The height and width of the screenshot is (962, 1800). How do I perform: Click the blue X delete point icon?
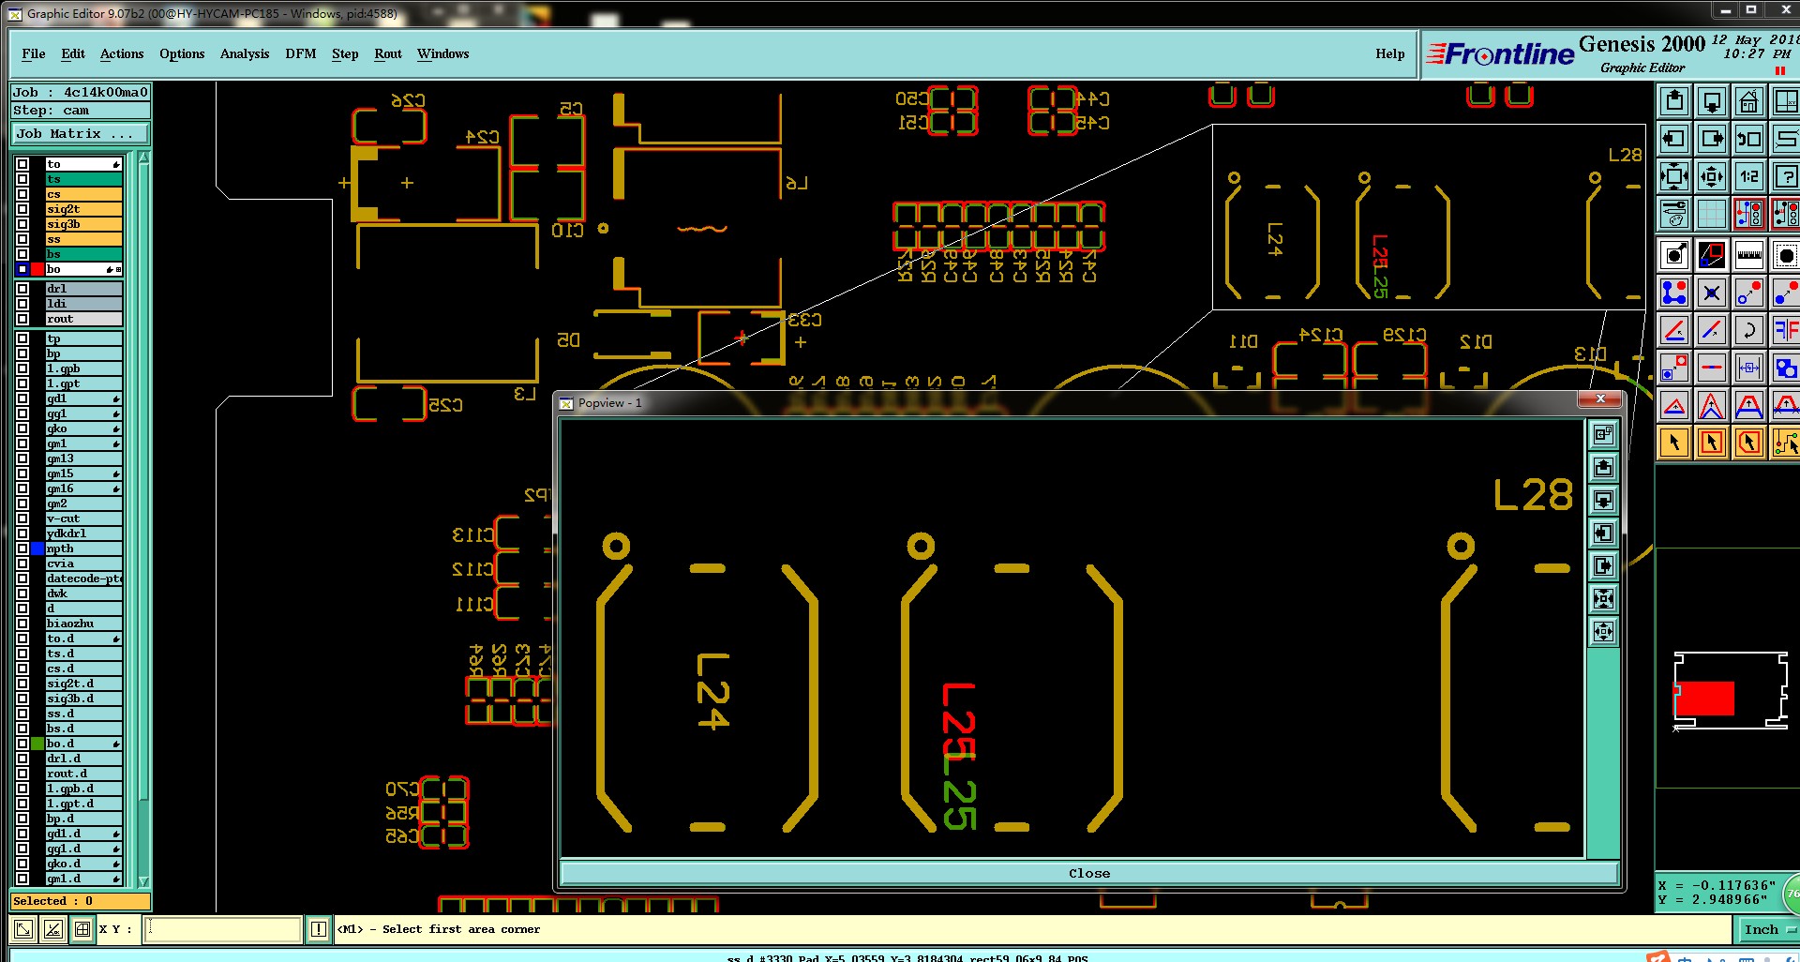point(1711,293)
